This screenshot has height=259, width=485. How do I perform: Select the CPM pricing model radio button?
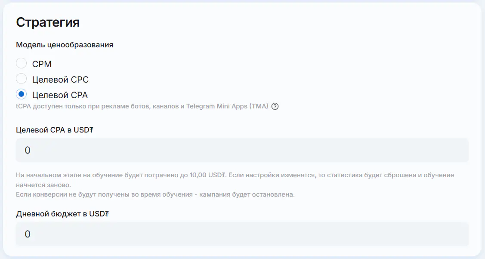pyautogui.click(x=22, y=63)
